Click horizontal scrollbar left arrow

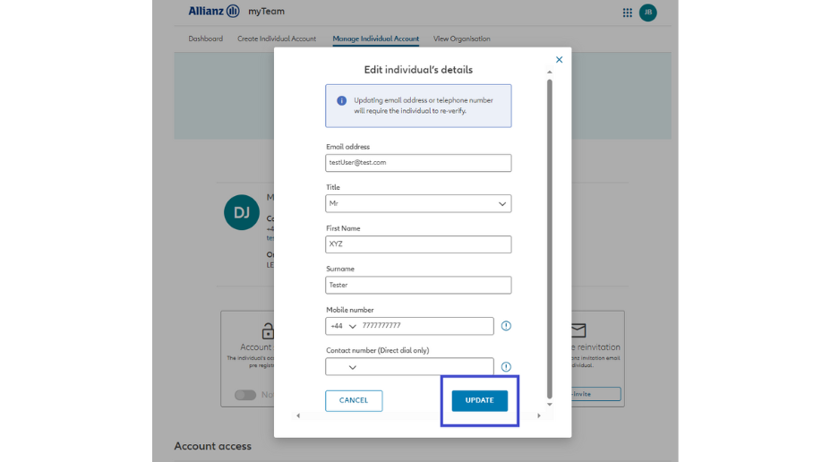[298, 416]
